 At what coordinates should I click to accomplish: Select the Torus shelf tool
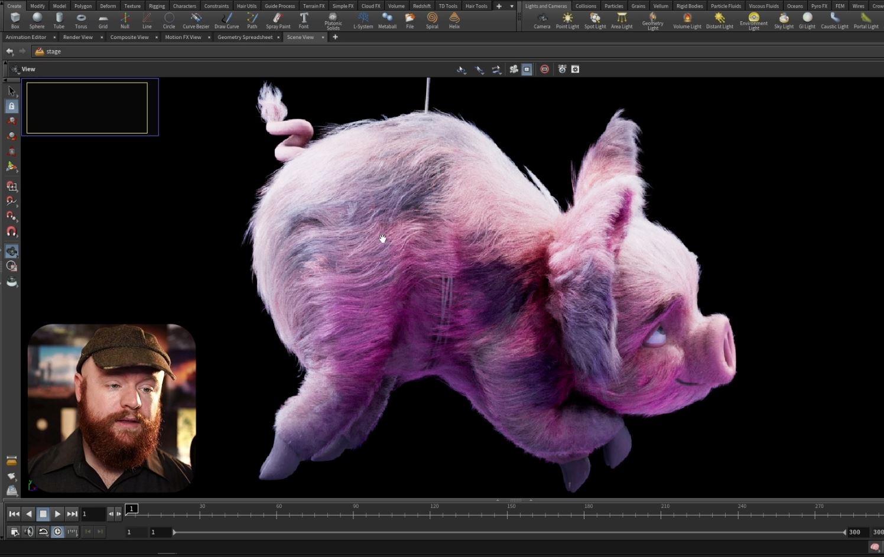coord(81,21)
